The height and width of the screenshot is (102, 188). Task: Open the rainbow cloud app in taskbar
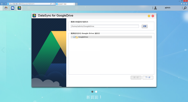point(6,8)
